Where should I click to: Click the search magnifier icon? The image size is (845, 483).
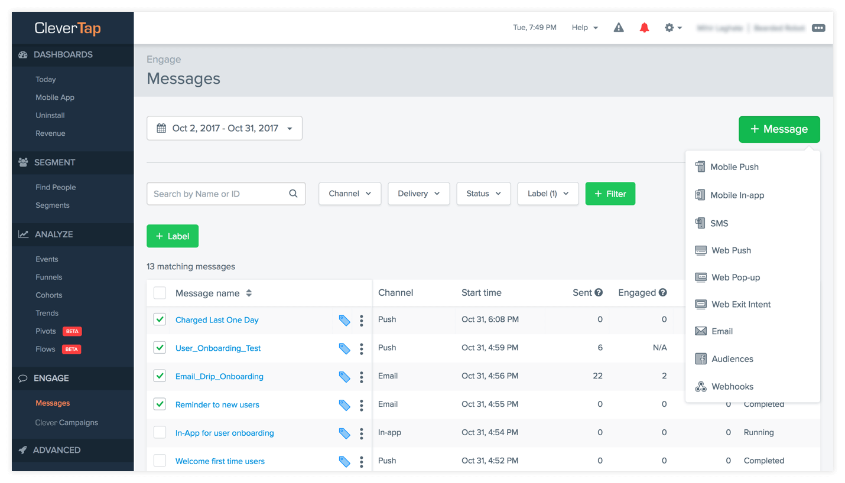pyautogui.click(x=293, y=193)
